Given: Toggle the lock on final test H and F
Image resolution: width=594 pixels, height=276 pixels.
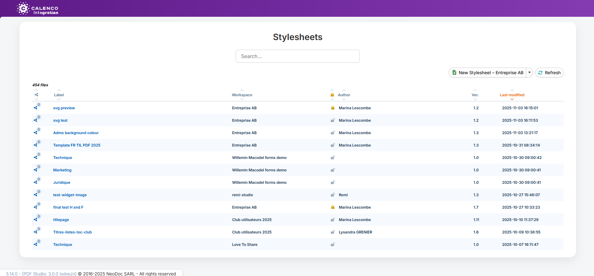Looking at the screenshot, I should click(x=333, y=207).
